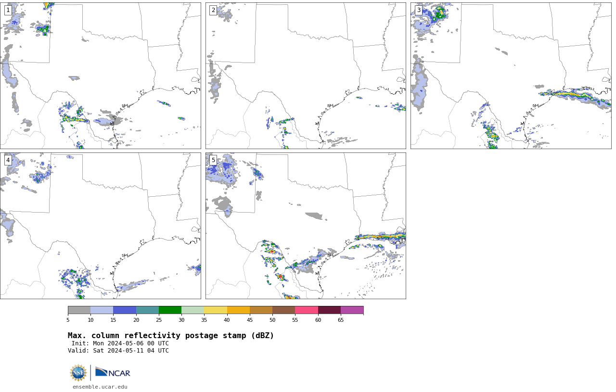Select the light blue 10-15 dBZ swatch
The height and width of the screenshot is (392, 616).
point(102,310)
